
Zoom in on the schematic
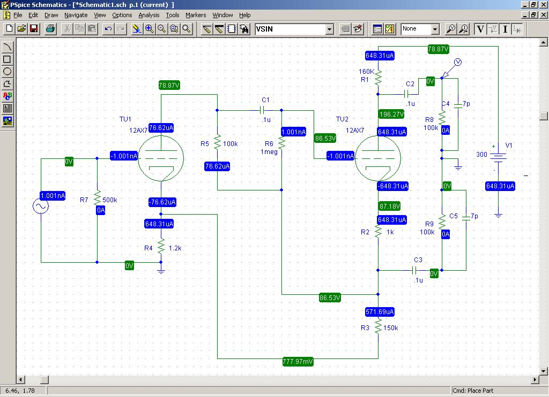150,29
